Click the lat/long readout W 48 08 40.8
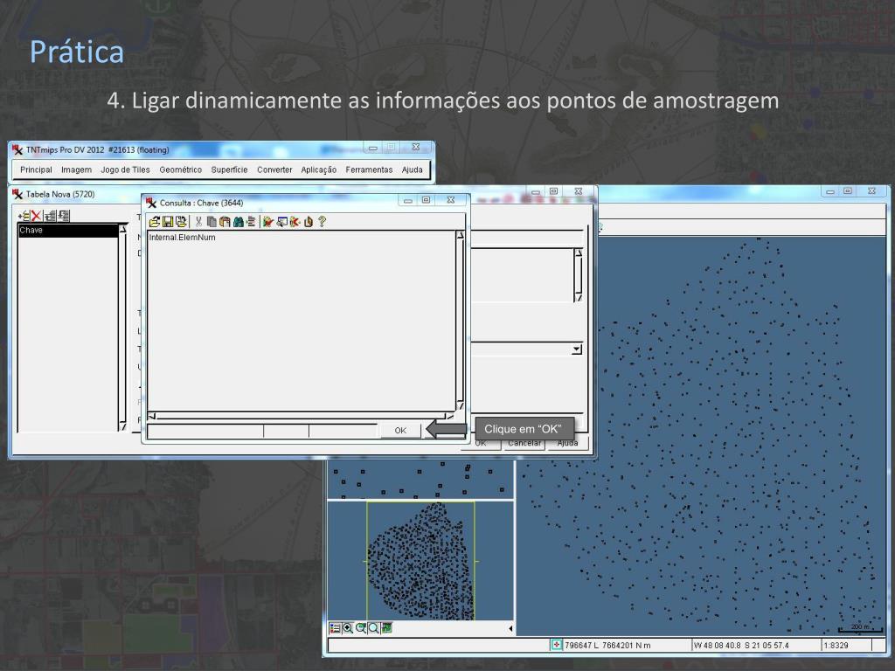 tap(741, 646)
